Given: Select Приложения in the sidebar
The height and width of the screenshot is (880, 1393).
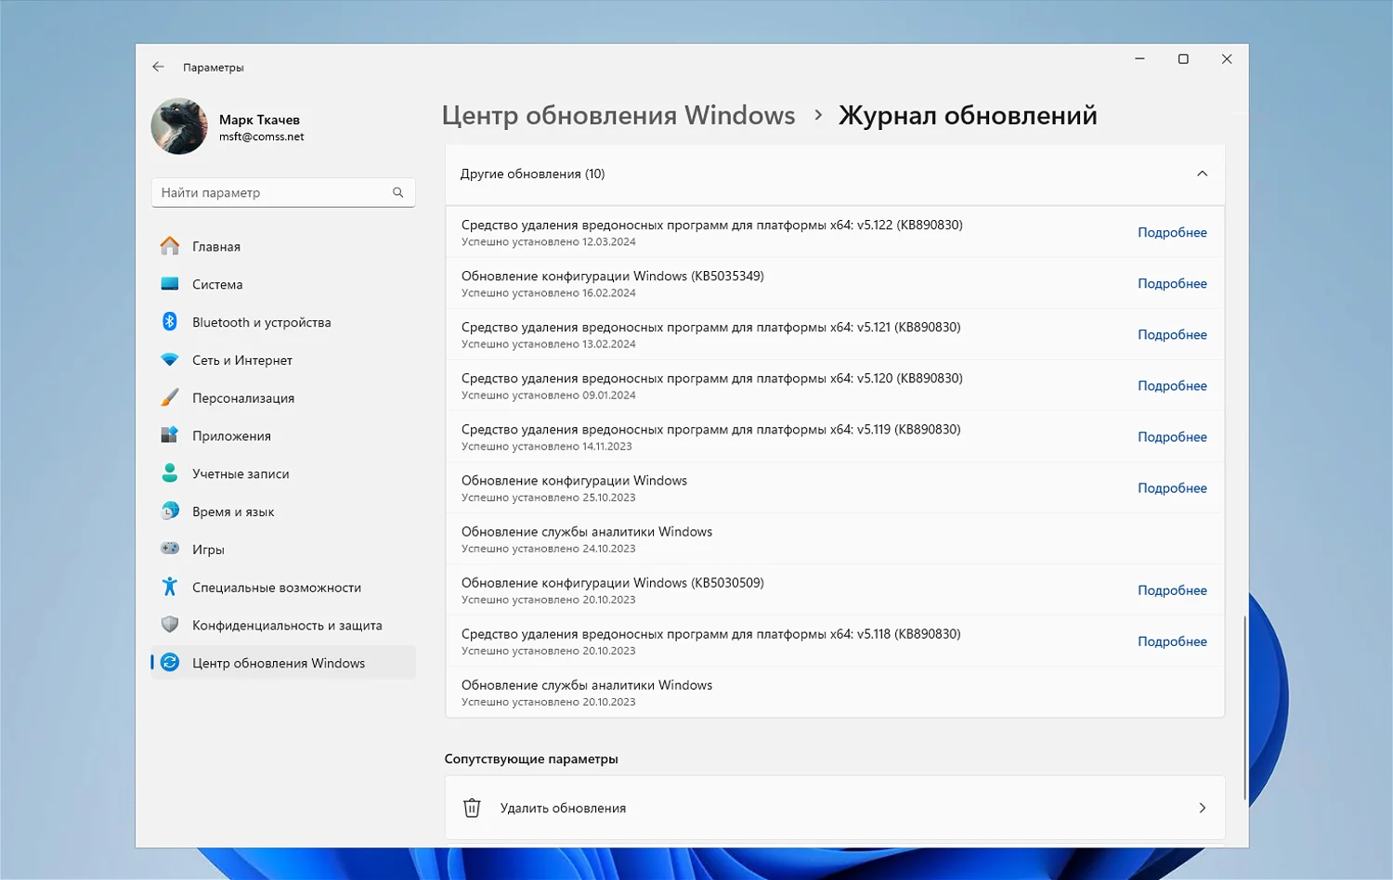Looking at the screenshot, I should [283, 436].
